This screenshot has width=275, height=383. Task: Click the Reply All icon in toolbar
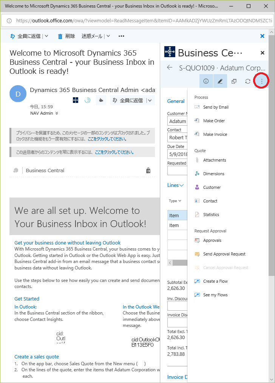pyautogui.click(x=13, y=36)
